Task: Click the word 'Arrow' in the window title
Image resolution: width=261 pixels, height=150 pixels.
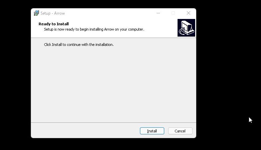Action: [x=60, y=13]
